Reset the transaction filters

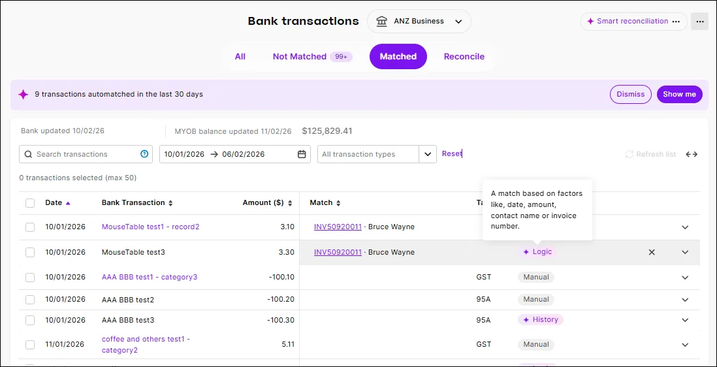pyautogui.click(x=452, y=154)
